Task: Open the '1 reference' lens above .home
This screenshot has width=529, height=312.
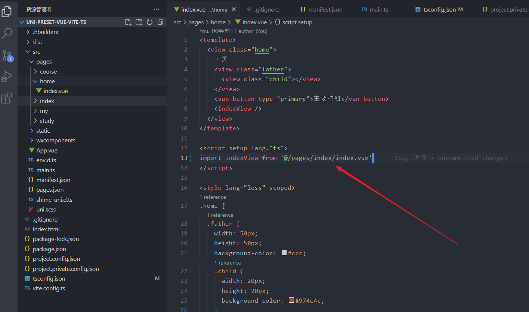Action: (213, 197)
